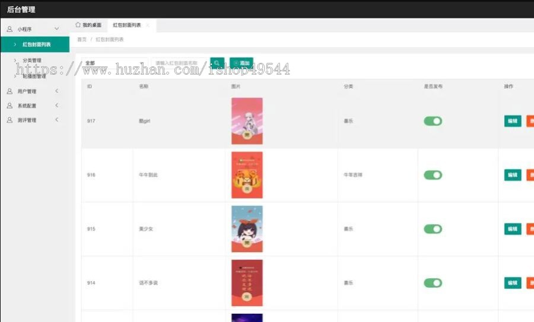Click the home icon in 我的桌面 tab
This screenshot has height=322, width=534.
pyautogui.click(x=78, y=25)
